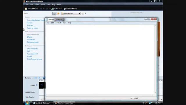Open Notepad Edit menu
186x105 pixels.
[52, 23]
